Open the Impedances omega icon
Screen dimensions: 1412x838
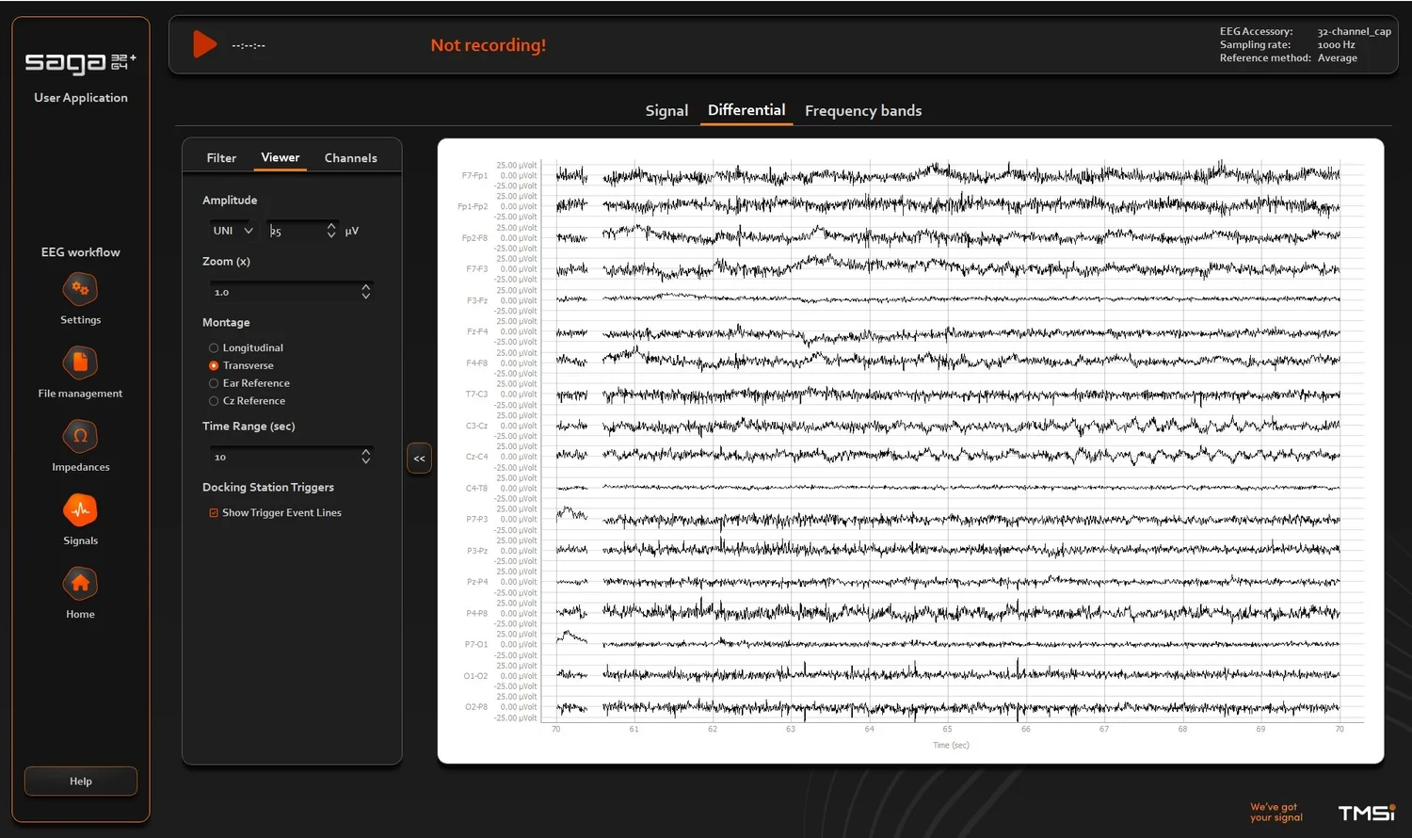click(80, 436)
